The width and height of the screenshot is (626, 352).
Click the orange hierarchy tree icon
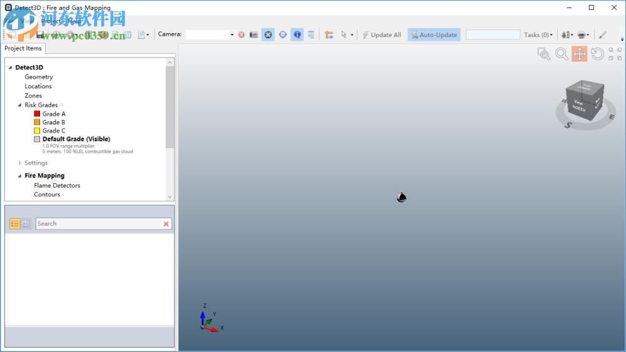click(x=329, y=34)
